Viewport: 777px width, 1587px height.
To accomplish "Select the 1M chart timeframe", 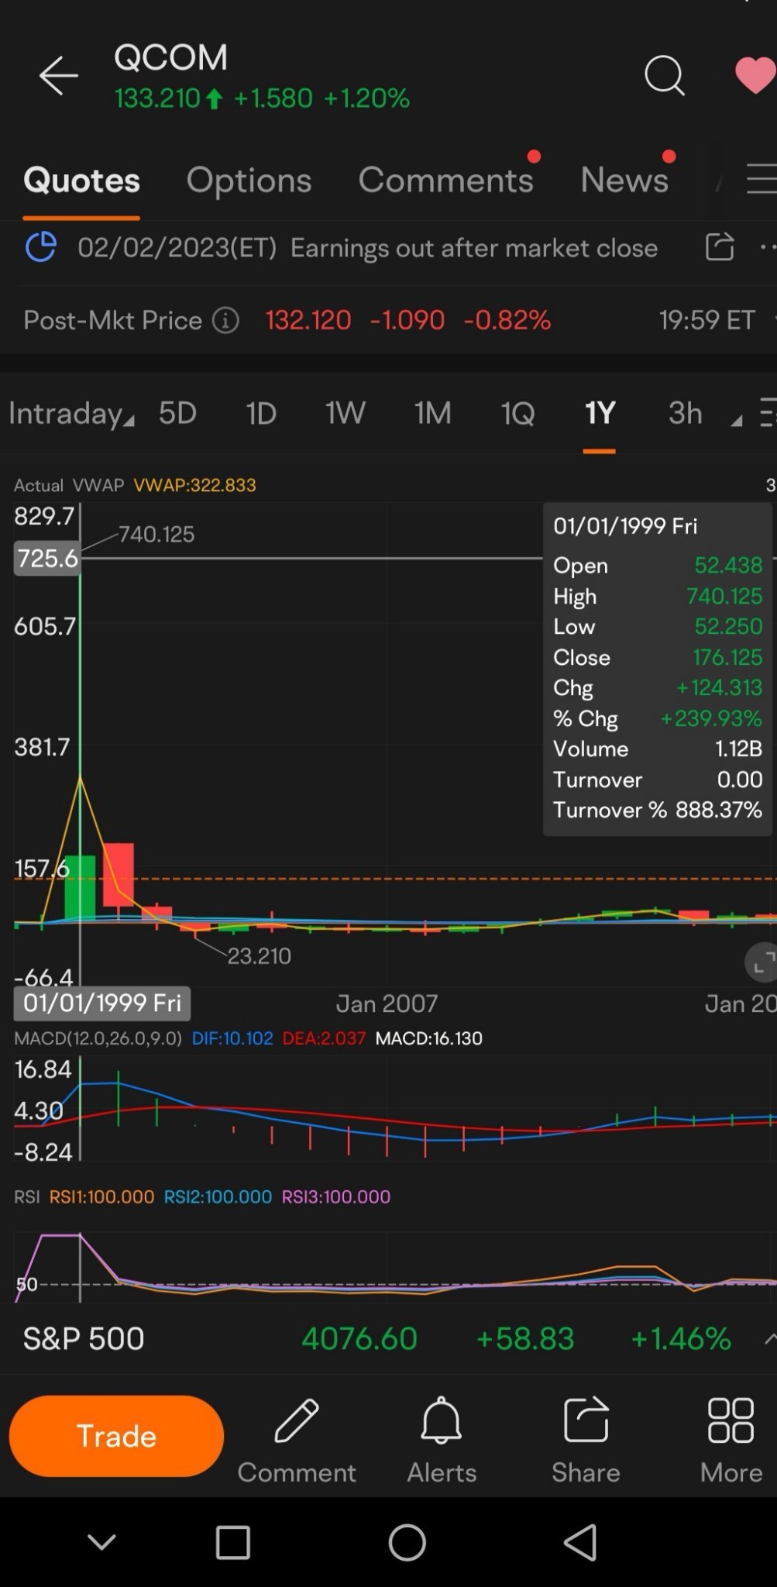I will point(432,413).
